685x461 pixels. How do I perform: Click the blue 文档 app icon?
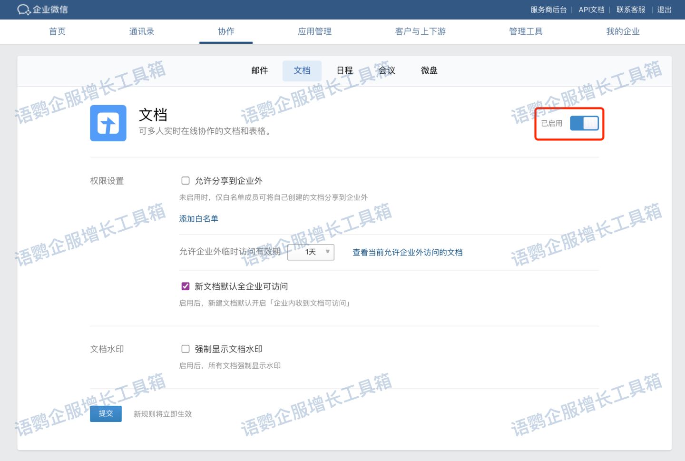pyautogui.click(x=108, y=123)
